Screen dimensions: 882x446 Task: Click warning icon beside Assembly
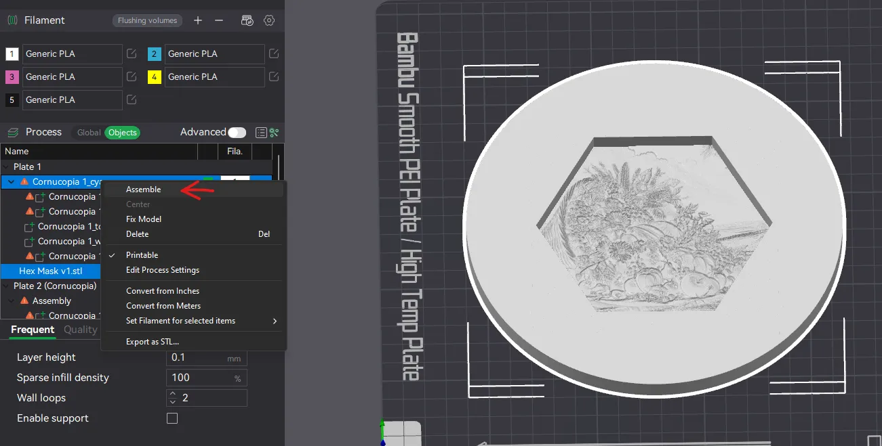coord(24,300)
